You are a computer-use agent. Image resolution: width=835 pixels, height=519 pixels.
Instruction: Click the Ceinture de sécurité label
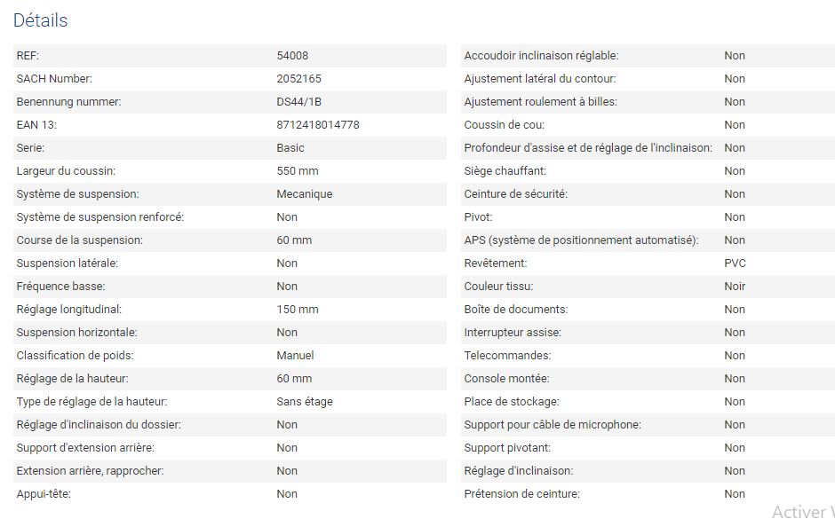(x=515, y=194)
